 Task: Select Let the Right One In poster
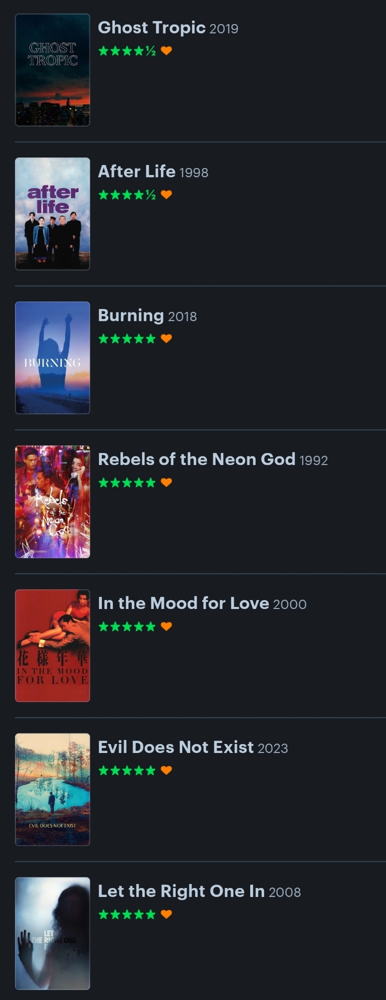click(52, 933)
